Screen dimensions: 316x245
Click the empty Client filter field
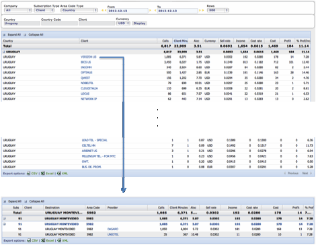pos(97,24)
